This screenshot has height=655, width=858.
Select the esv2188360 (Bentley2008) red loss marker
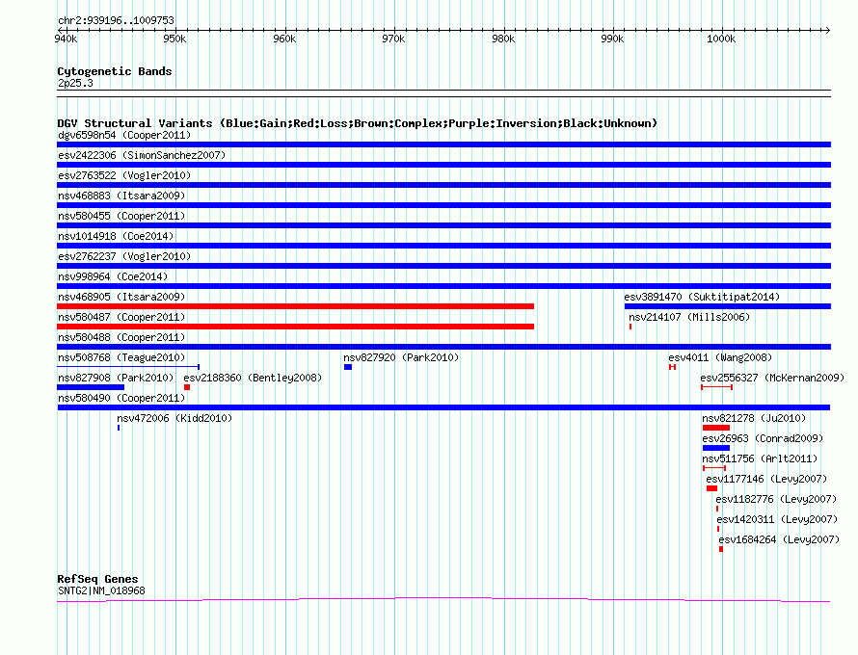187,387
